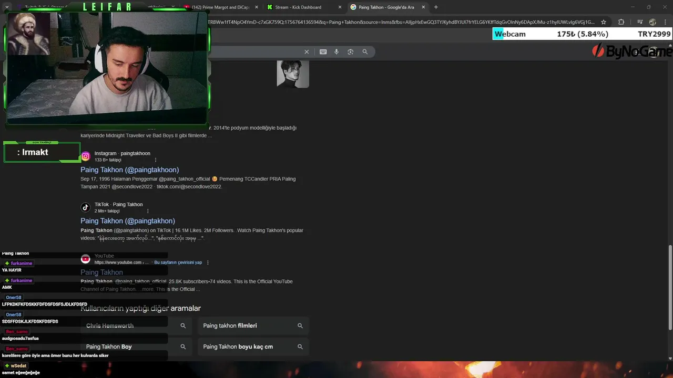The height and width of the screenshot is (378, 673).
Task: Open the Paing Takhon YouTube result link
Action: pos(101,272)
